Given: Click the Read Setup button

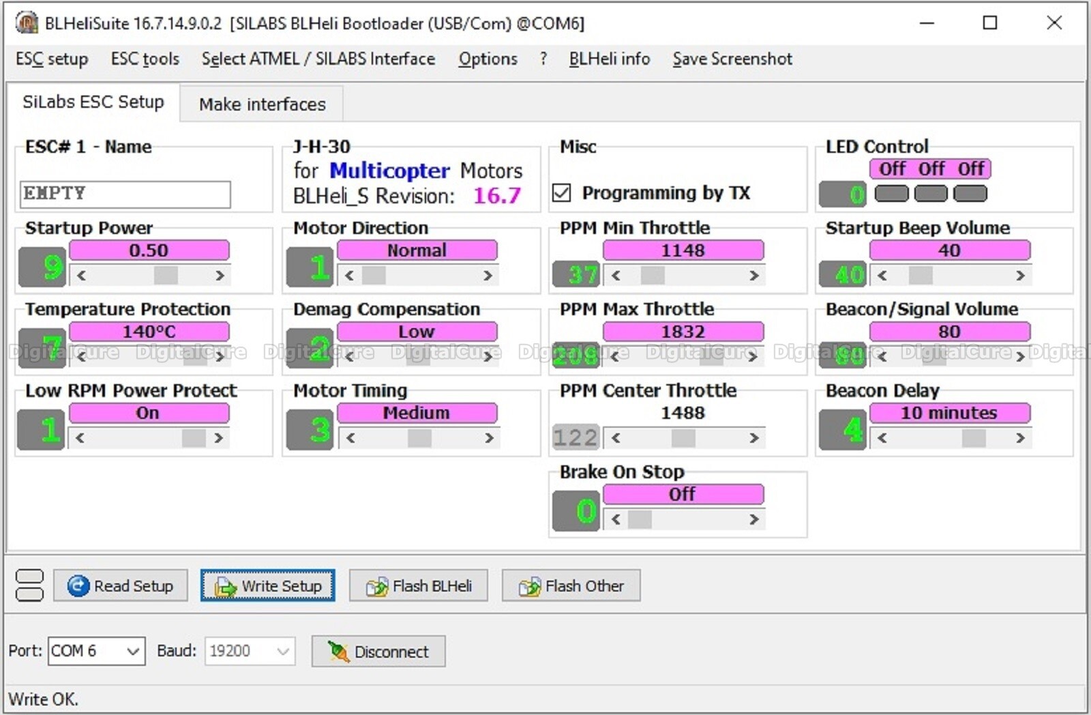Looking at the screenshot, I should click(121, 585).
